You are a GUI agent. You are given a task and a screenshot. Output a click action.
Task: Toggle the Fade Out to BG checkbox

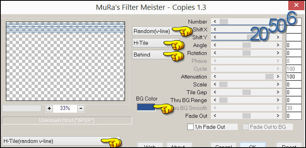246,127
